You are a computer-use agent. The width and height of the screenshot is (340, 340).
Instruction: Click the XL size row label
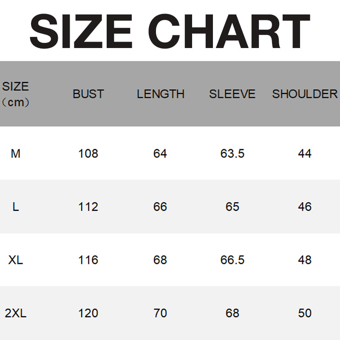[16, 260]
